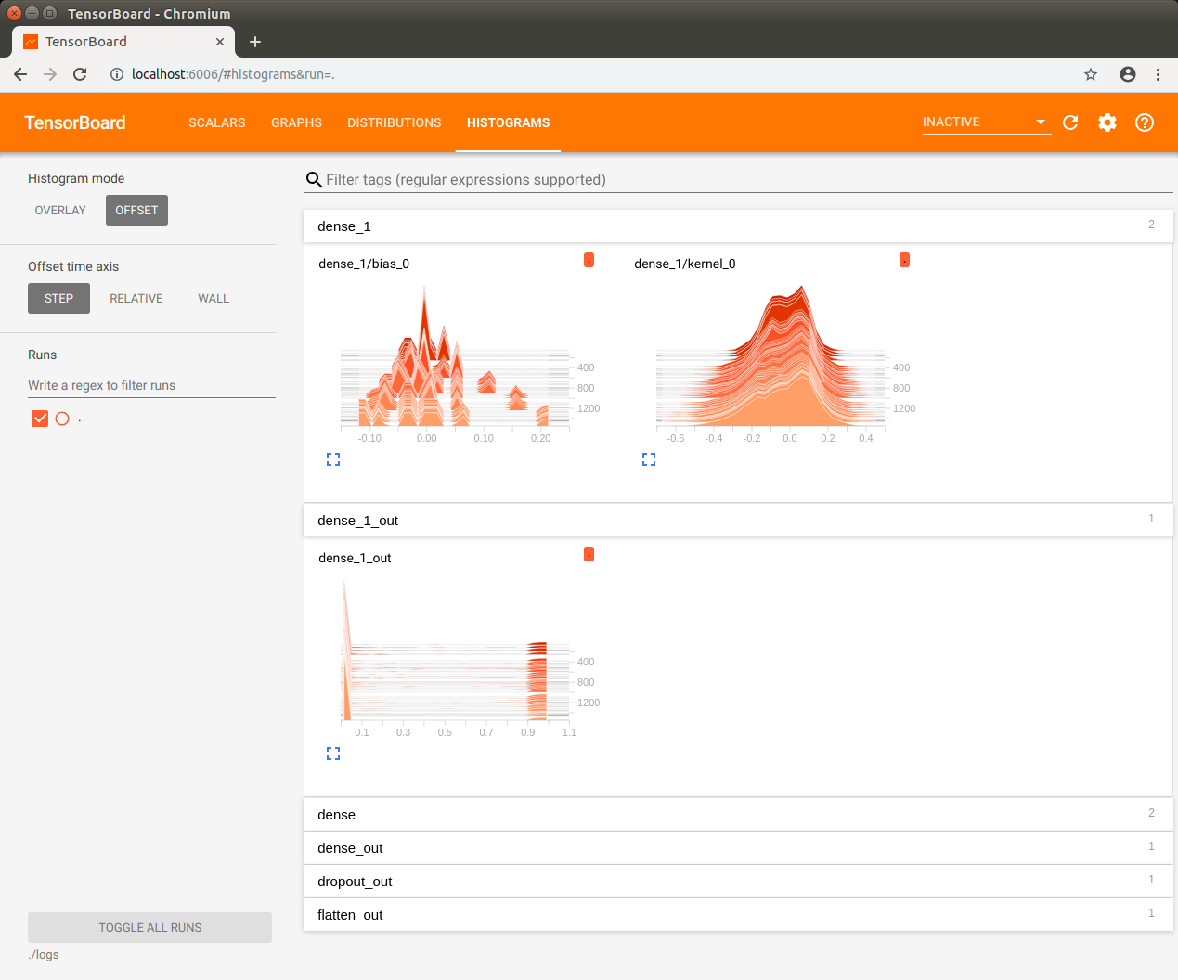
Task: Click the browser reload page button
Action: point(80,74)
